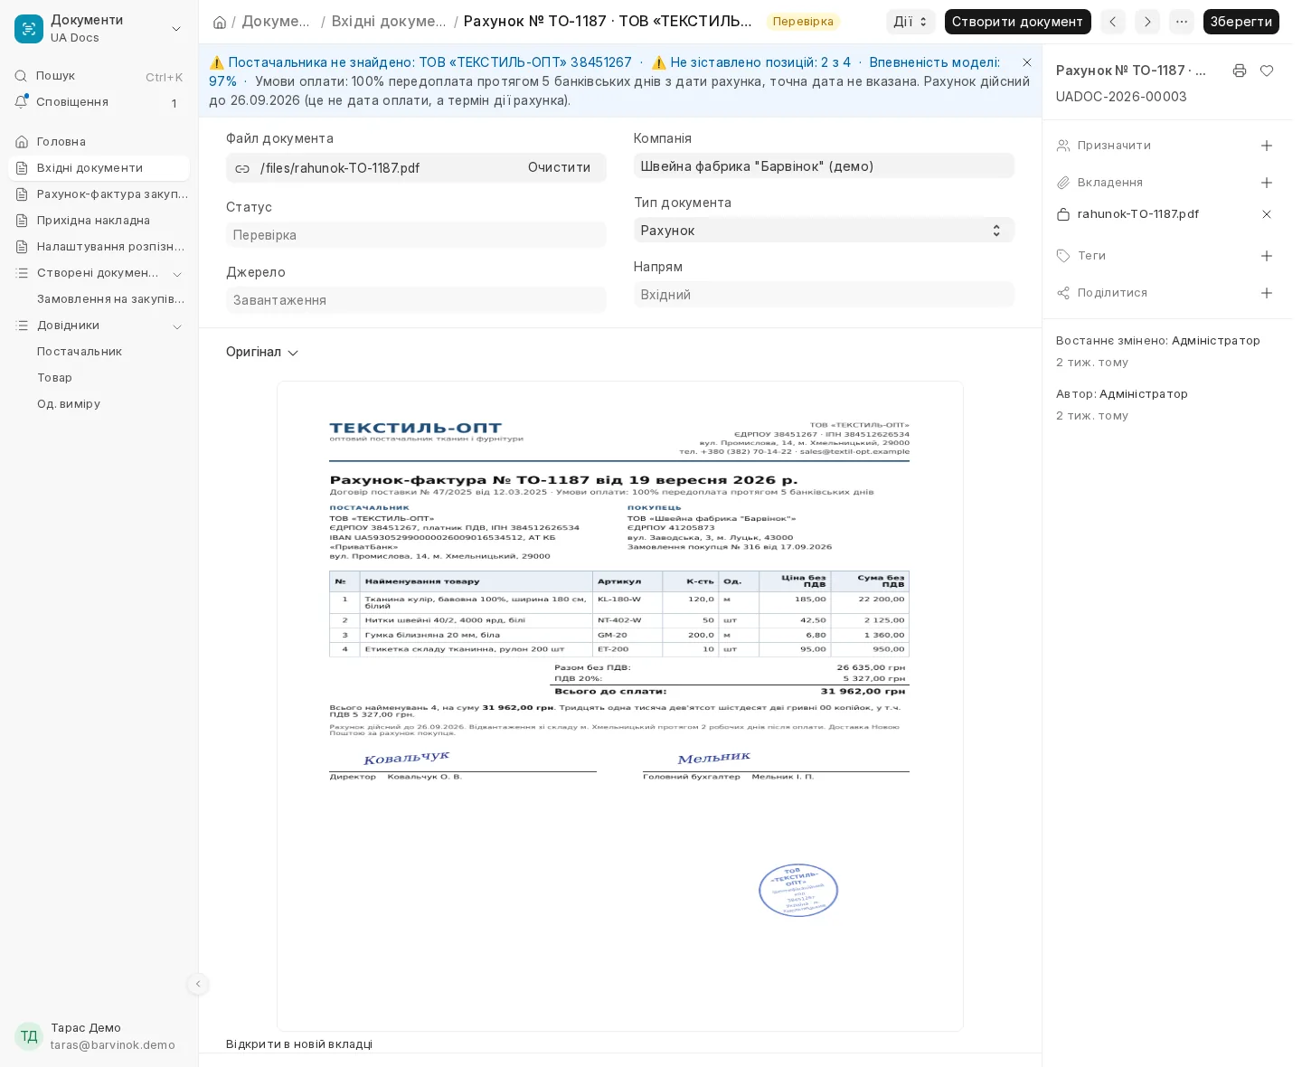Remove the rahunok-TO-1187.pdf attachment
Image resolution: width=1302 pixels, height=1067 pixels.
(1267, 214)
